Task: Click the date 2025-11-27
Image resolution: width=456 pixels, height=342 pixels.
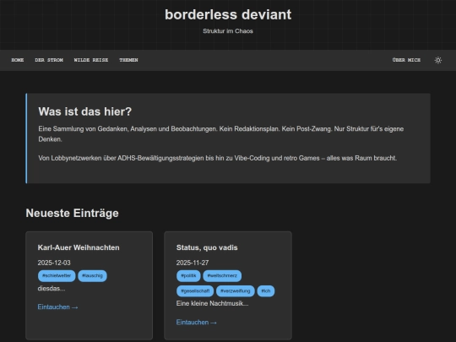Action: tap(193, 263)
